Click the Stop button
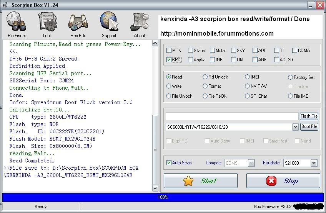This screenshot has width=326, height=213. 283,181
